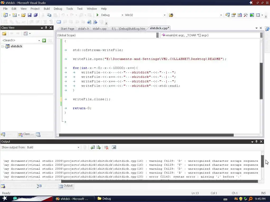
Task: Open the Win32 platform dropdown
Action: (165, 15)
